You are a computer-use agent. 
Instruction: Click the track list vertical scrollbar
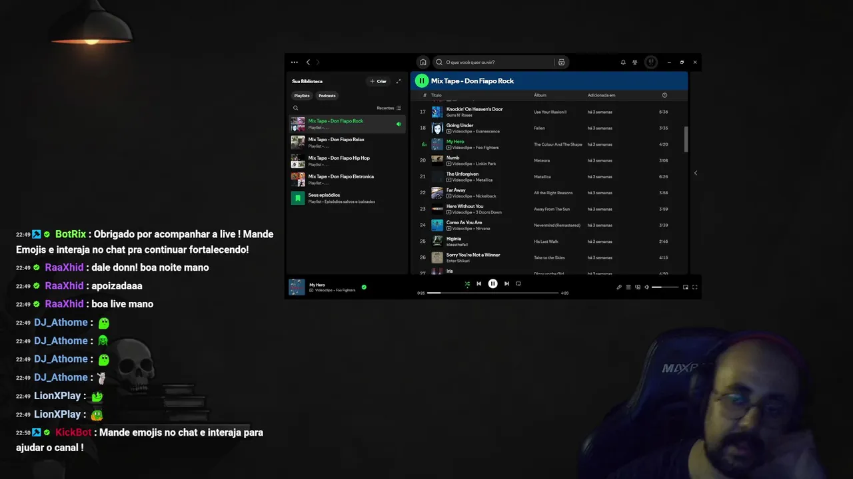point(686,138)
